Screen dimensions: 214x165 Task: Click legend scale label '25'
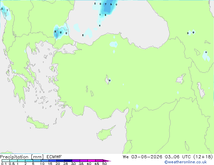65,164
